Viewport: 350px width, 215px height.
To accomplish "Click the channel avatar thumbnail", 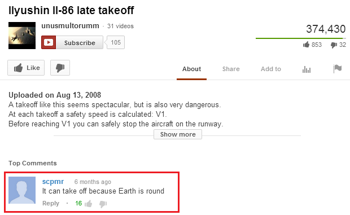I will click(22, 36).
